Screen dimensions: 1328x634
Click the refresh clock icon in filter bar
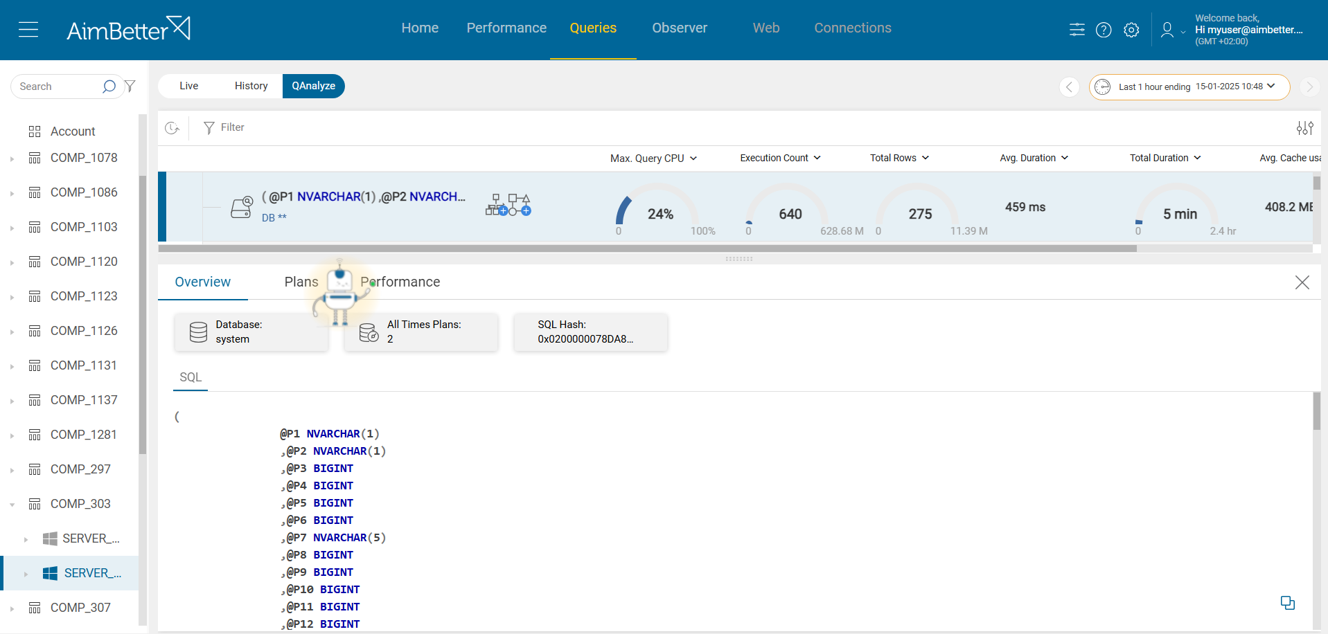[x=172, y=128]
